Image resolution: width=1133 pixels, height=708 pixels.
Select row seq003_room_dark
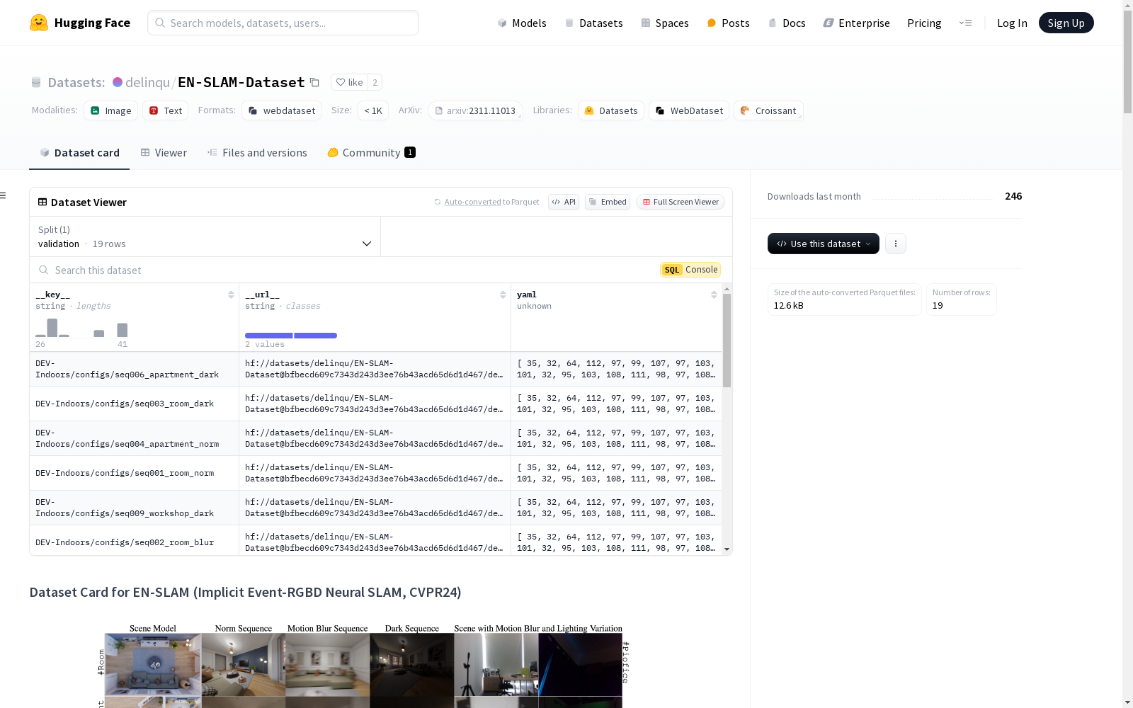click(376, 404)
